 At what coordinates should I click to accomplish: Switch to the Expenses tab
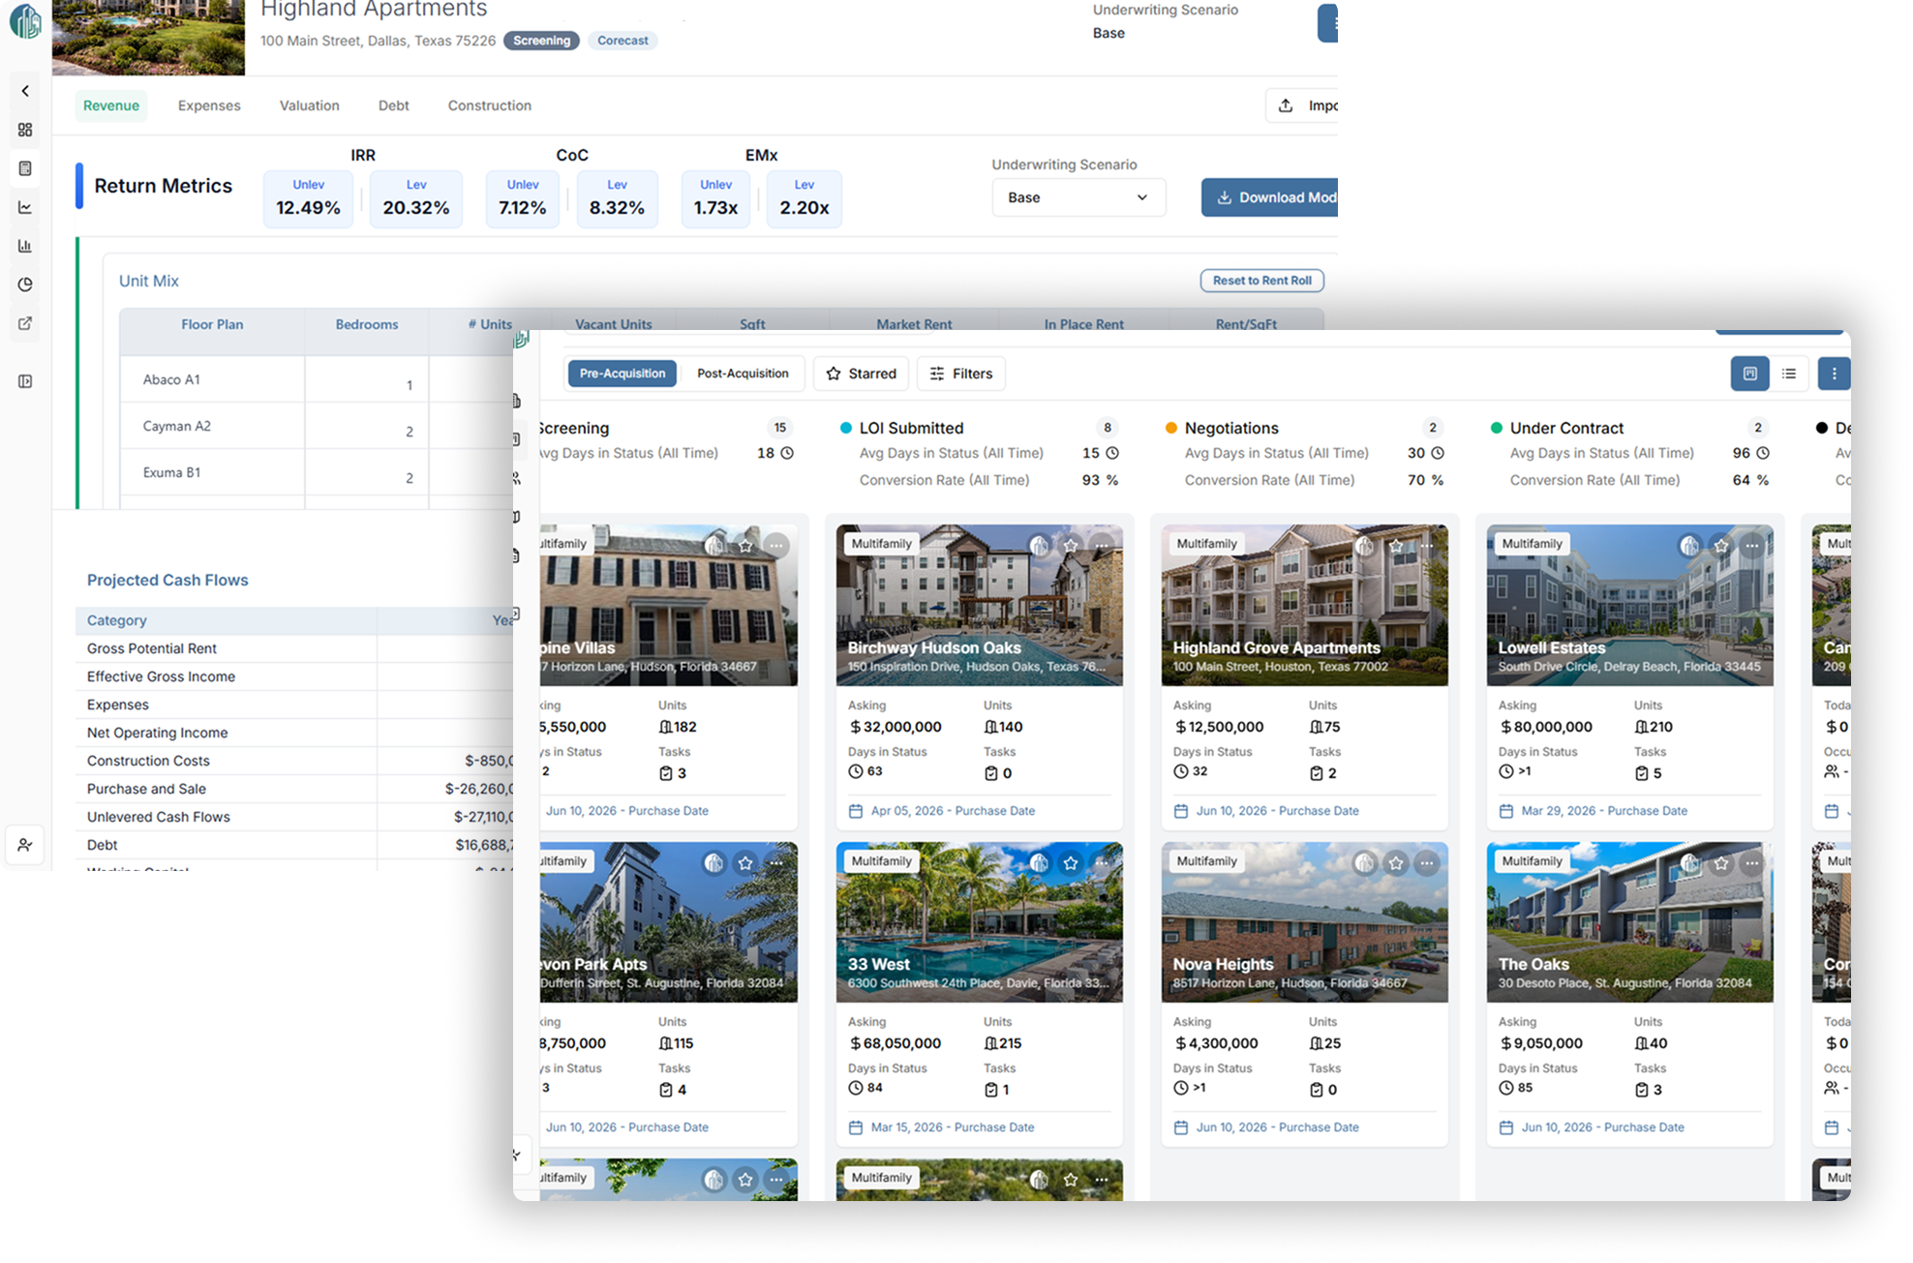click(x=209, y=105)
